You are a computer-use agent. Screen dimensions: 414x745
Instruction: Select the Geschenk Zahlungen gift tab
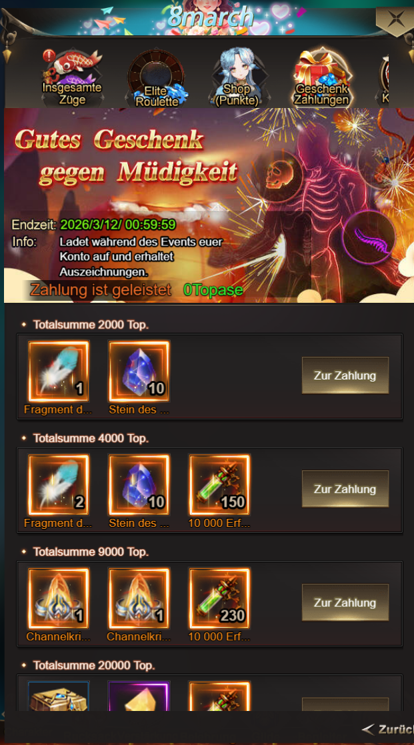click(322, 77)
